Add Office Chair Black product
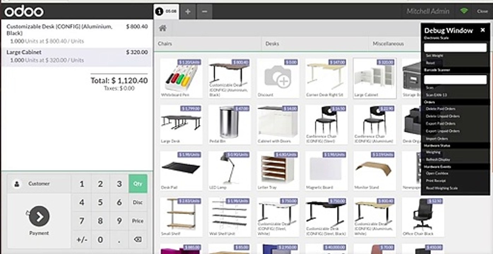The width and height of the screenshot is (493, 254). [x=423, y=217]
